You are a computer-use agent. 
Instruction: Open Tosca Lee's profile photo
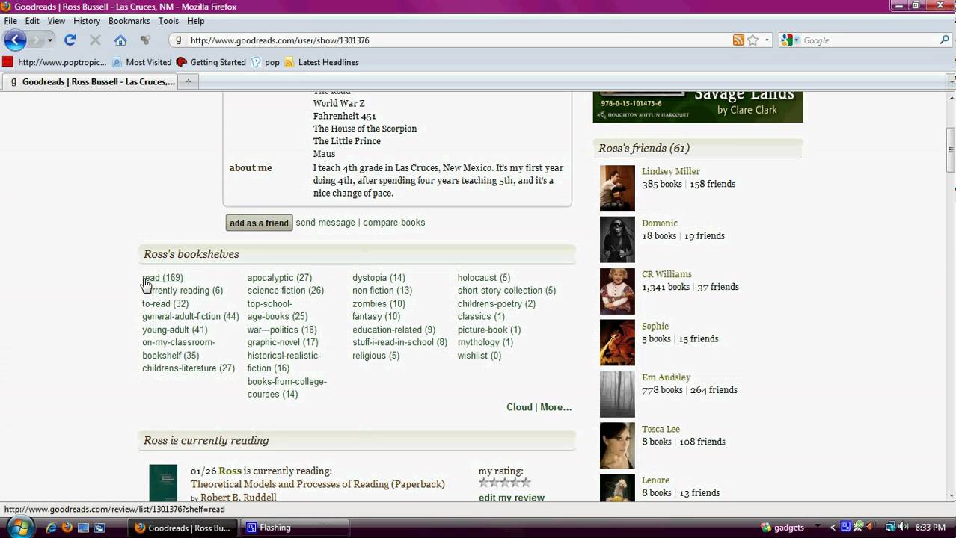(617, 445)
